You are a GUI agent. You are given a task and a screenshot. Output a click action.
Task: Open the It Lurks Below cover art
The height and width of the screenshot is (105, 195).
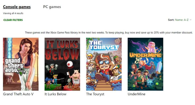tap(62, 64)
